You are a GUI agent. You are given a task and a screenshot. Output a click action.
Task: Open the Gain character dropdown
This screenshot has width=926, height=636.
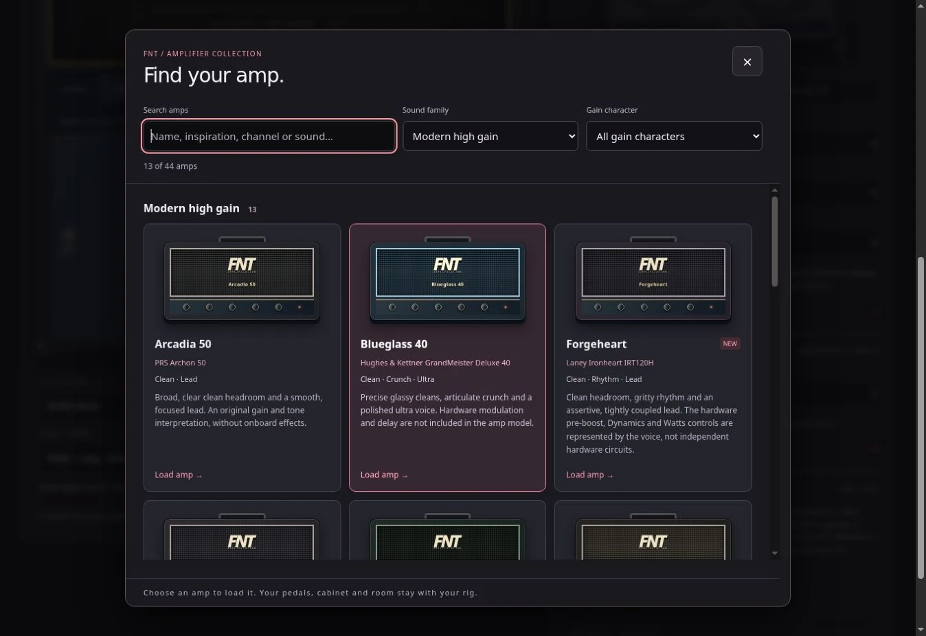(x=674, y=136)
